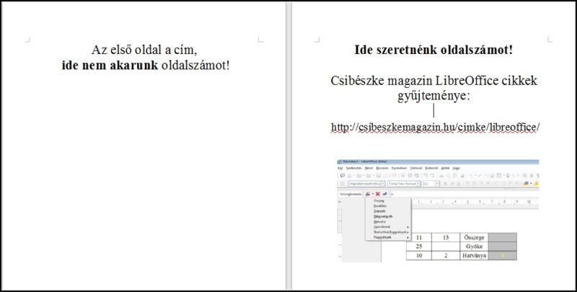
Task: Click "oldalszámot!" on the first page
Action: [195, 66]
